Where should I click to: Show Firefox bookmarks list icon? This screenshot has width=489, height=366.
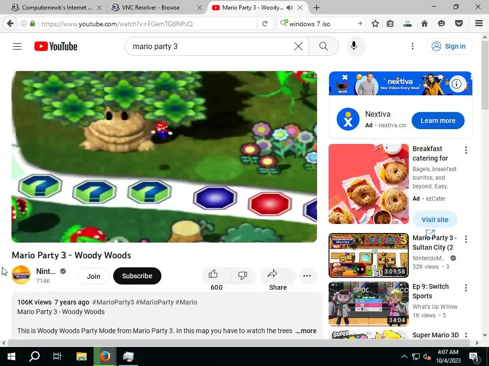tap(390, 24)
